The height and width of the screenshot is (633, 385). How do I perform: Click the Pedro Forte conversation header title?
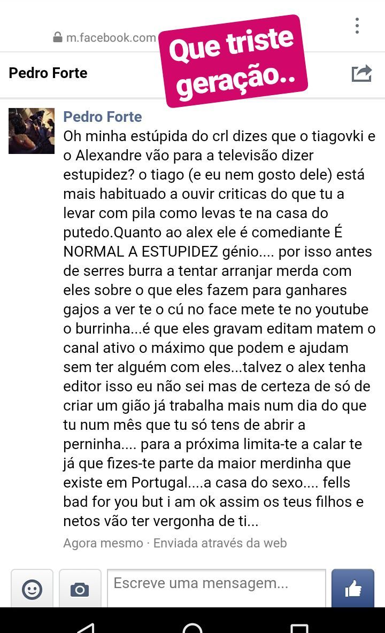[48, 73]
